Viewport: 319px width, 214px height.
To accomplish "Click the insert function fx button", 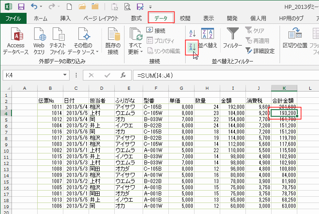I will pos(123,75).
